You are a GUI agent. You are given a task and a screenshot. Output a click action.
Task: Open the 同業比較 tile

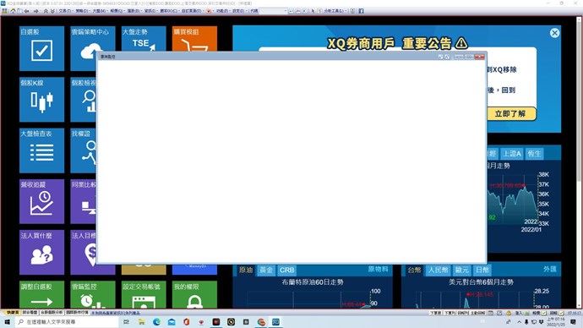click(x=84, y=201)
